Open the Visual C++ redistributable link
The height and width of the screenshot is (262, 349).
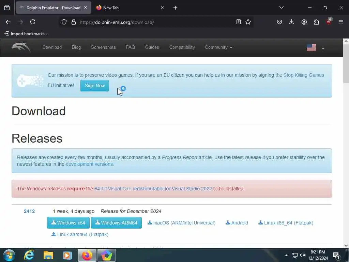point(153,189)
